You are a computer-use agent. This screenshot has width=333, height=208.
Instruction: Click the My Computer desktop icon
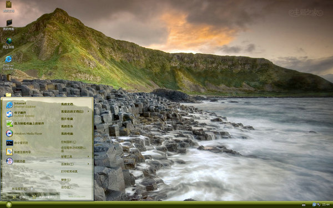coord(9,25)
